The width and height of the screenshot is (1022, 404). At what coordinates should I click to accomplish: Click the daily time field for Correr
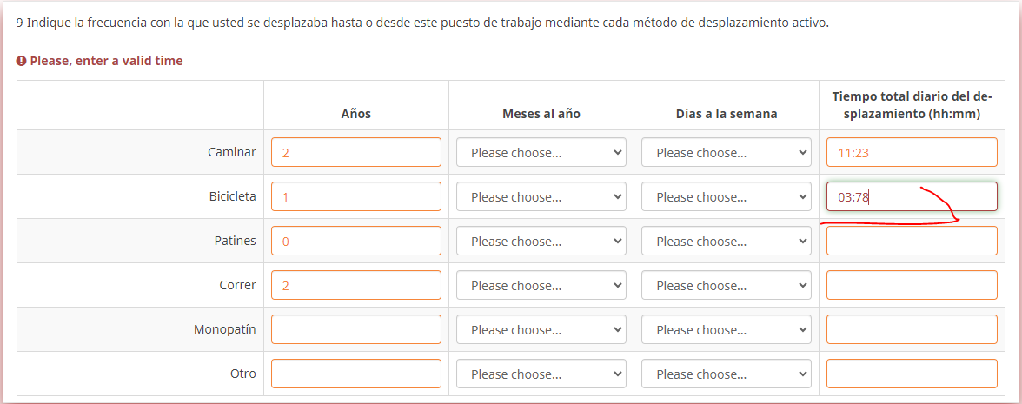[911, 285]
